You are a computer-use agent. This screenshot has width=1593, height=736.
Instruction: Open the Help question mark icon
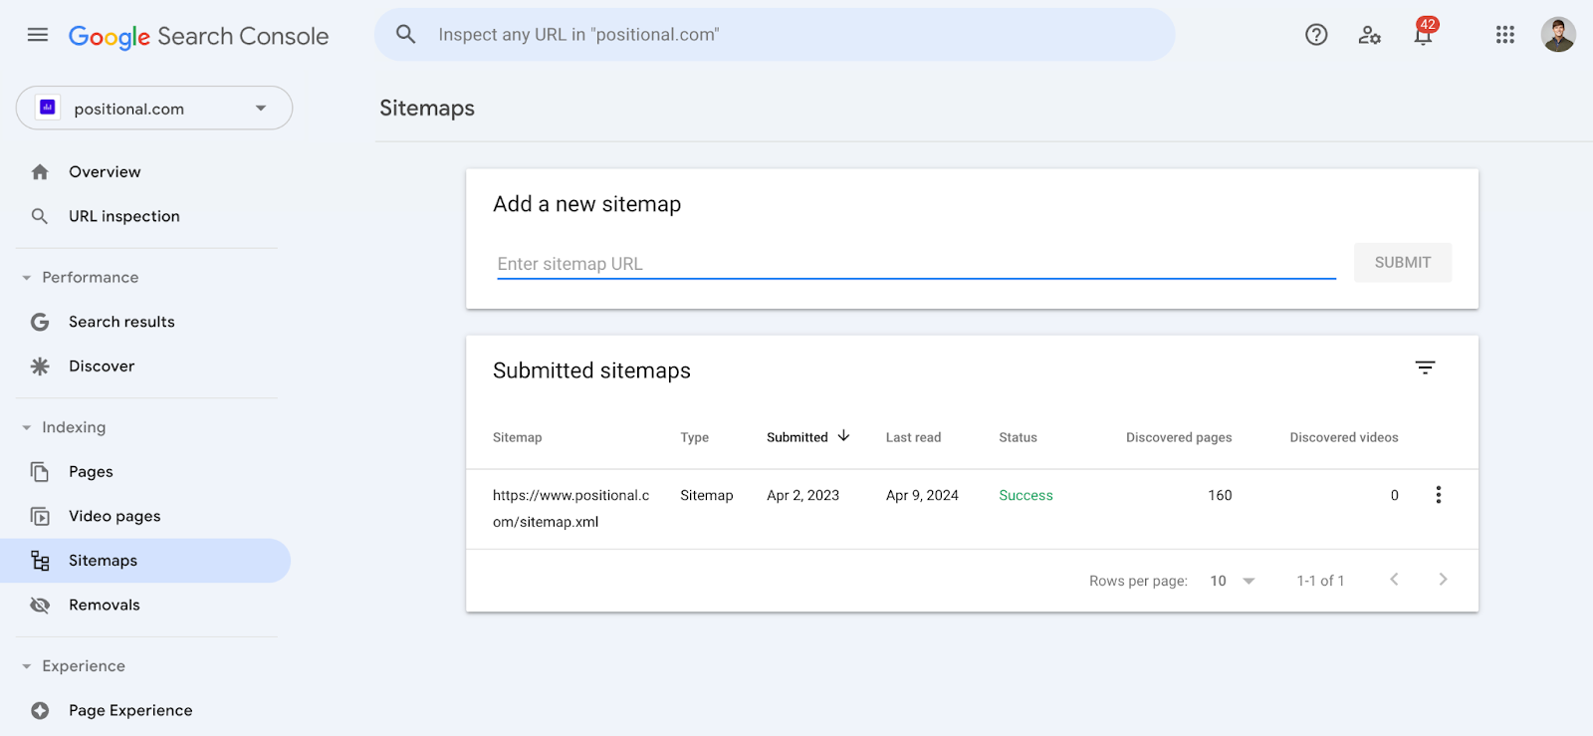(x=1316, y=35)
